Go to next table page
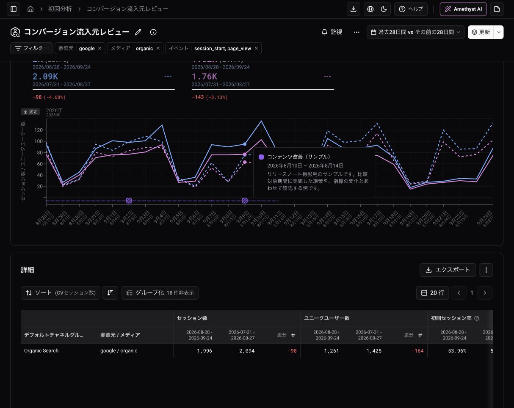514x408 pixels. pyautogui.click(x=485, y=293)
